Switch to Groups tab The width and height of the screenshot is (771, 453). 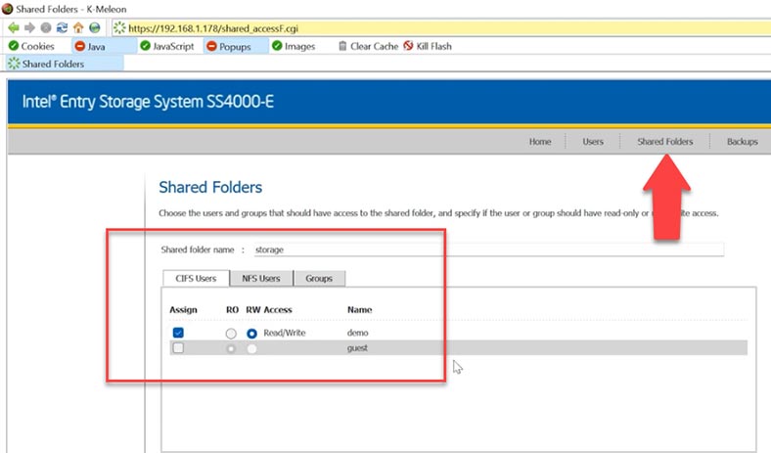(319, 279)
